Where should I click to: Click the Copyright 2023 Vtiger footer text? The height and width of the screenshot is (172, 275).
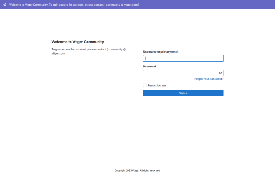click(137, 170)
